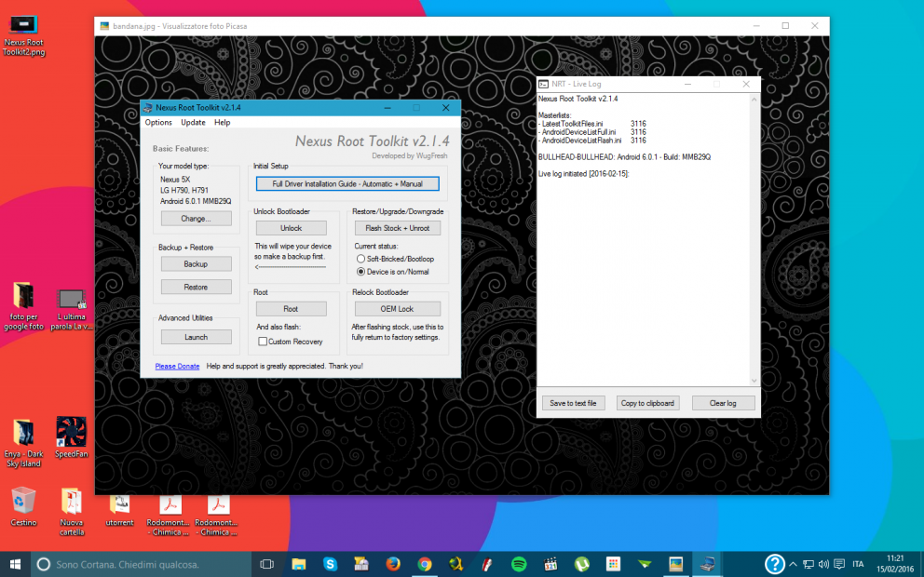Open Spotify from the taskbar
Viewport: 924px width, 577px height.
click(519, 564)
